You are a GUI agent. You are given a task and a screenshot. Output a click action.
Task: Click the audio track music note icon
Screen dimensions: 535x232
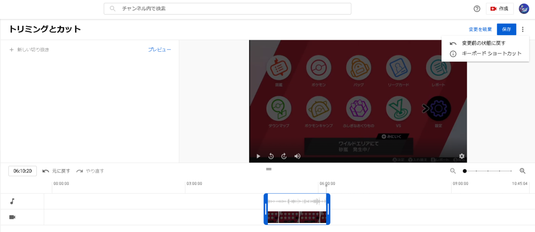(12, 201)
